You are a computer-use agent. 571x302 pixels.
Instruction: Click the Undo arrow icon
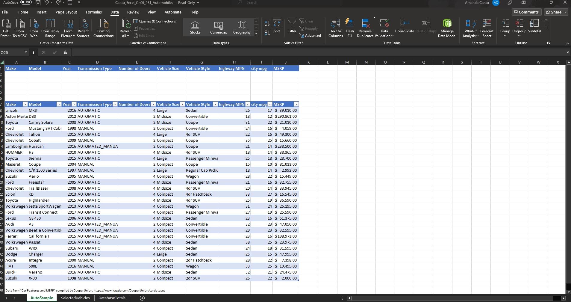point(46,3)
